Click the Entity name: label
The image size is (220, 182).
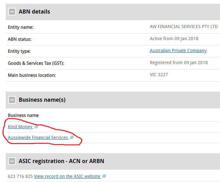pyautogui.click(x=21, y=27)
